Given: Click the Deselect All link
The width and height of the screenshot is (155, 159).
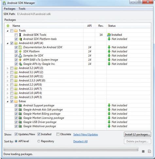Looking at the screenshot, I should click(x=80, y=141).
